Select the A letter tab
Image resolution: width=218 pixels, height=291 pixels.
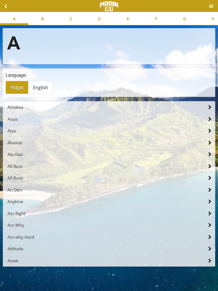click(14, 19)
